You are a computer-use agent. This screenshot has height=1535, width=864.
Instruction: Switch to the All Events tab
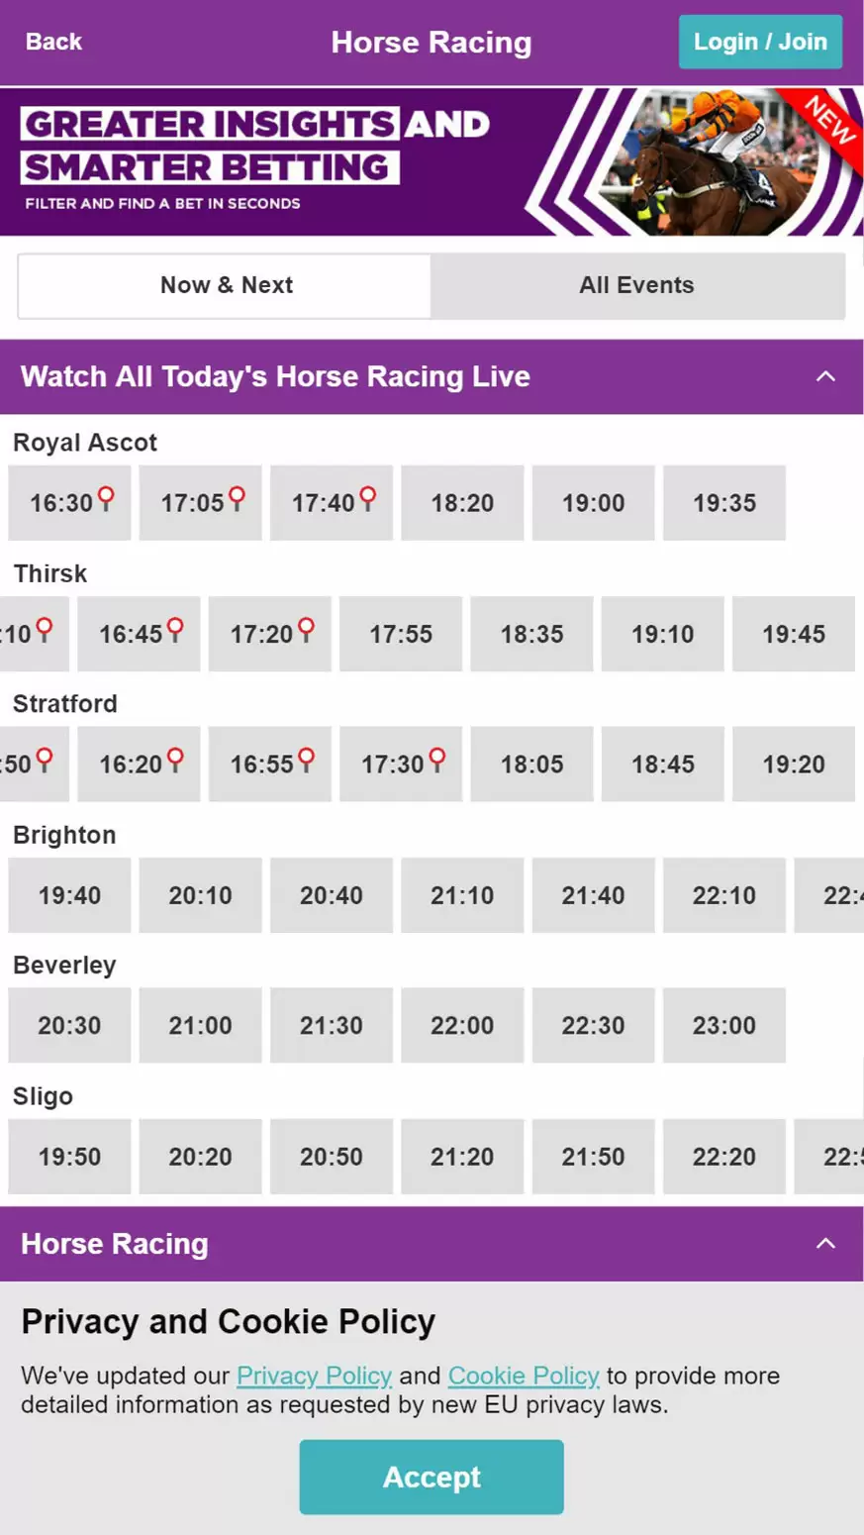coord(637,285)
